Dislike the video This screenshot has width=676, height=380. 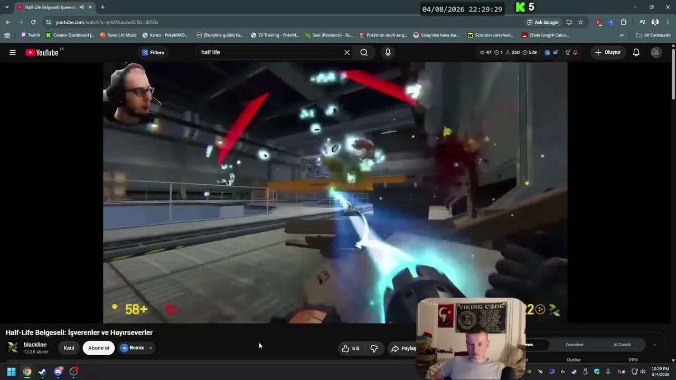click(374, 348)
